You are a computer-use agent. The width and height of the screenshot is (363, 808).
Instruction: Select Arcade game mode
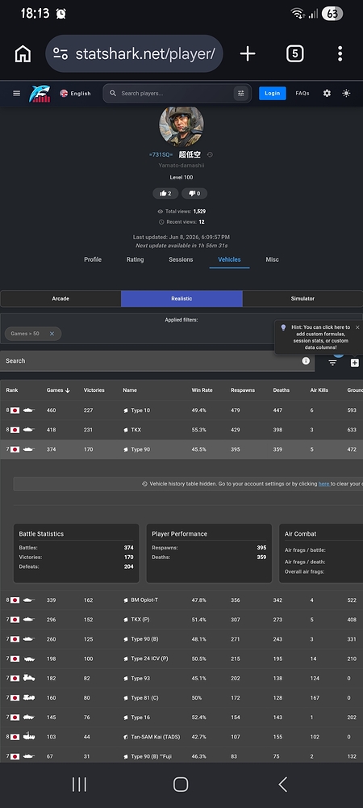[x=60, y=298]
